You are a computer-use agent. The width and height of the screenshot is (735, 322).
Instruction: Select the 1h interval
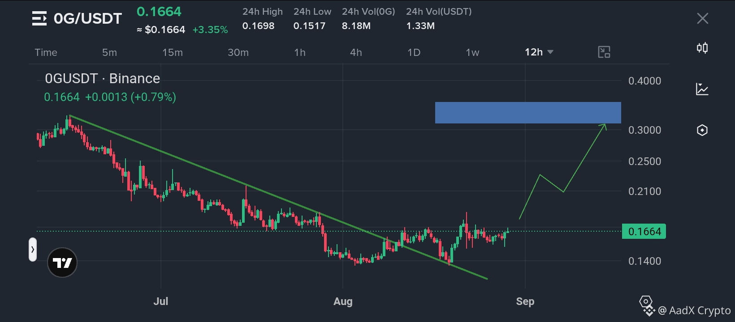point(300,53)
